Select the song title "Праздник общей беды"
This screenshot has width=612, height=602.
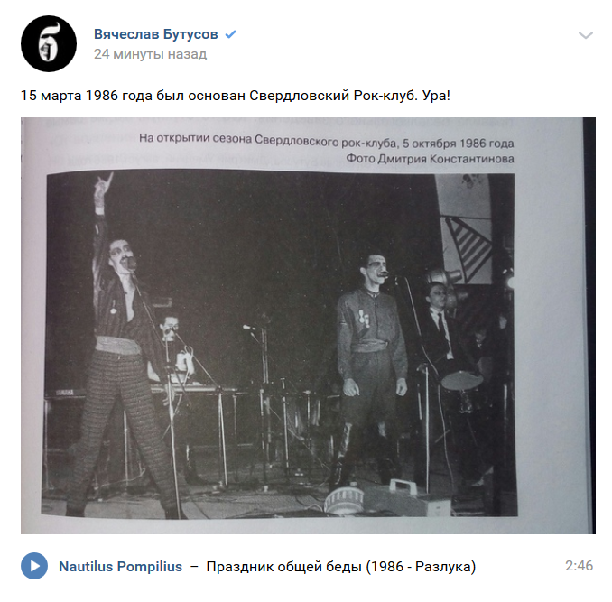283,566
